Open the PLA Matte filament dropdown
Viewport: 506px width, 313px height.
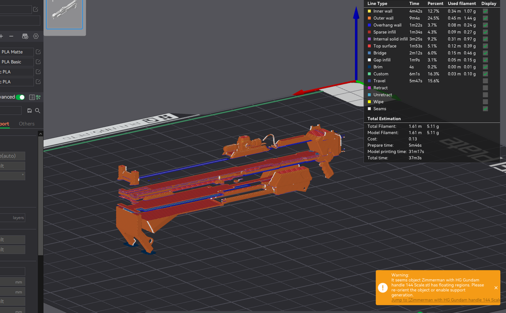[17, 52]
